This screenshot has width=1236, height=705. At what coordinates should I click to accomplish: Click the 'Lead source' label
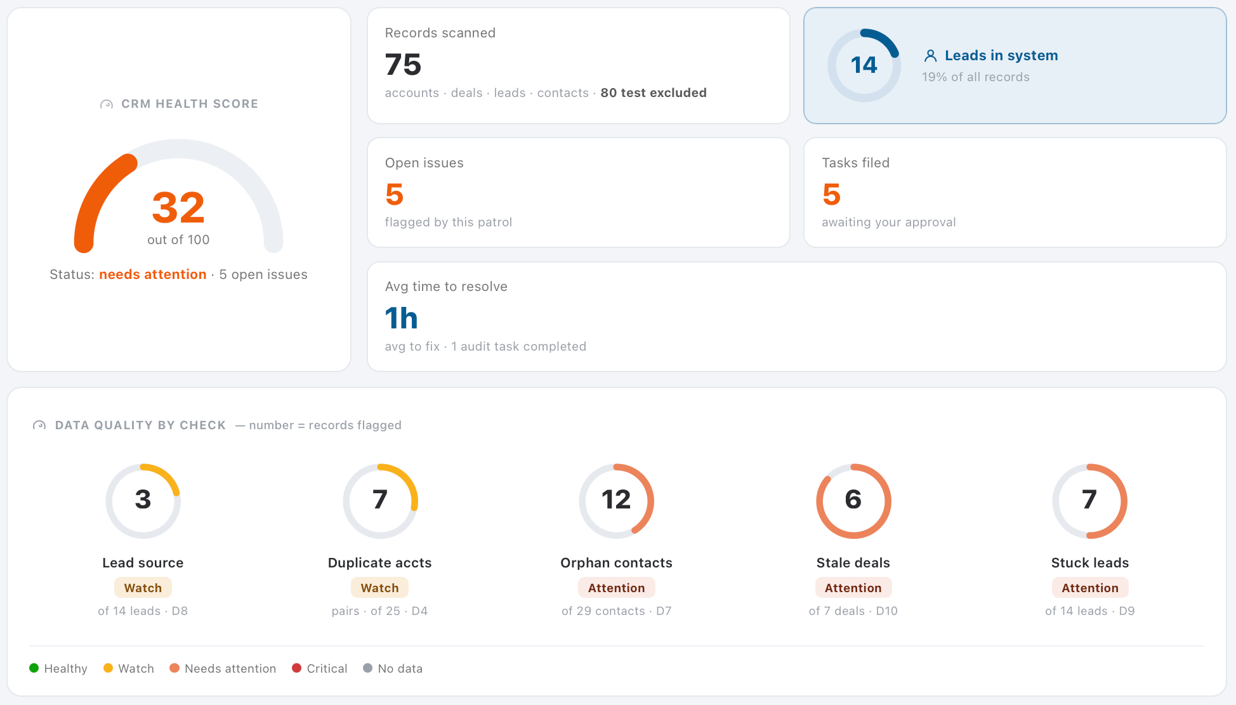pos(143,563)
